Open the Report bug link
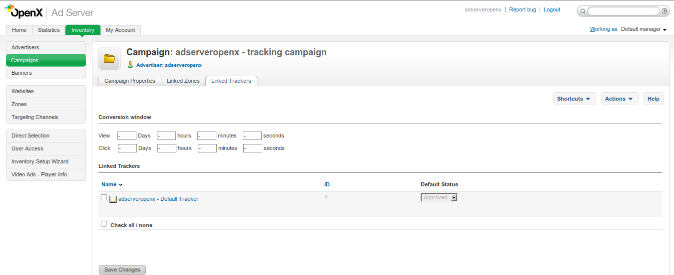Screen dimensions: 674x275 (x=522, y=10)
